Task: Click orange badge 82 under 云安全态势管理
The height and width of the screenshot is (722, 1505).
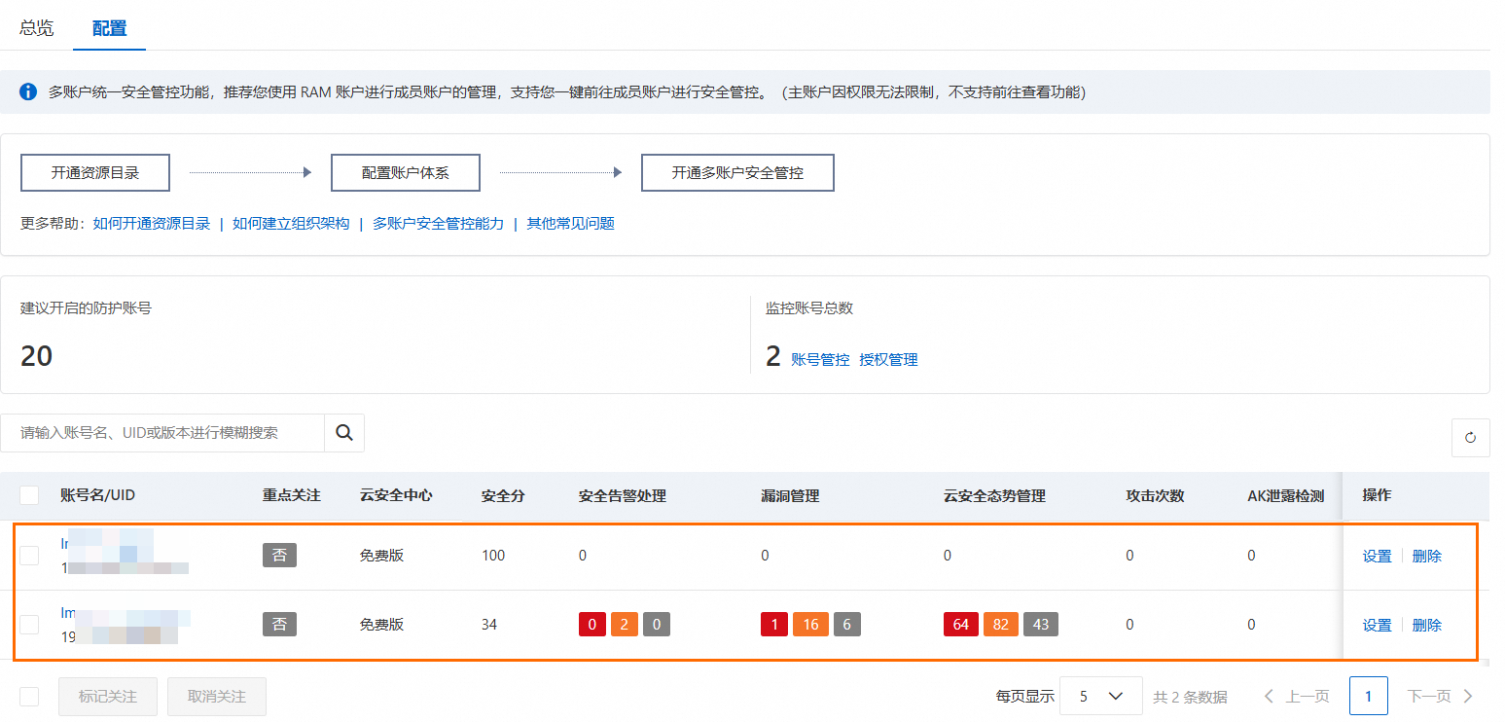Action: coord(1001,624)
